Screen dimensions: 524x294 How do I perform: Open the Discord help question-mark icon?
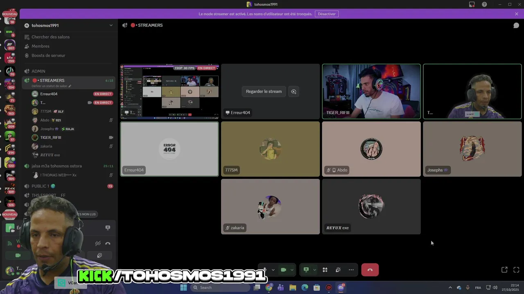(x=484, y=4)
